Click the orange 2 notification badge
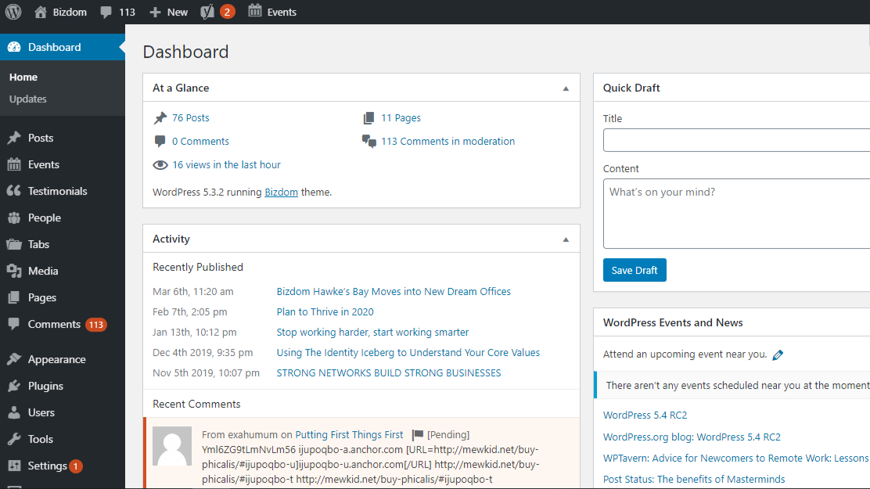The height and width of the screenshot is (489, 870). 227,12
